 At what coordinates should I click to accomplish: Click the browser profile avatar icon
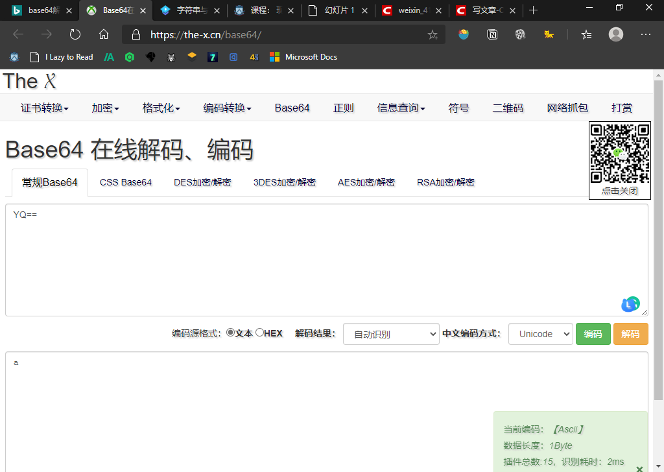click(x=615, y=34)
